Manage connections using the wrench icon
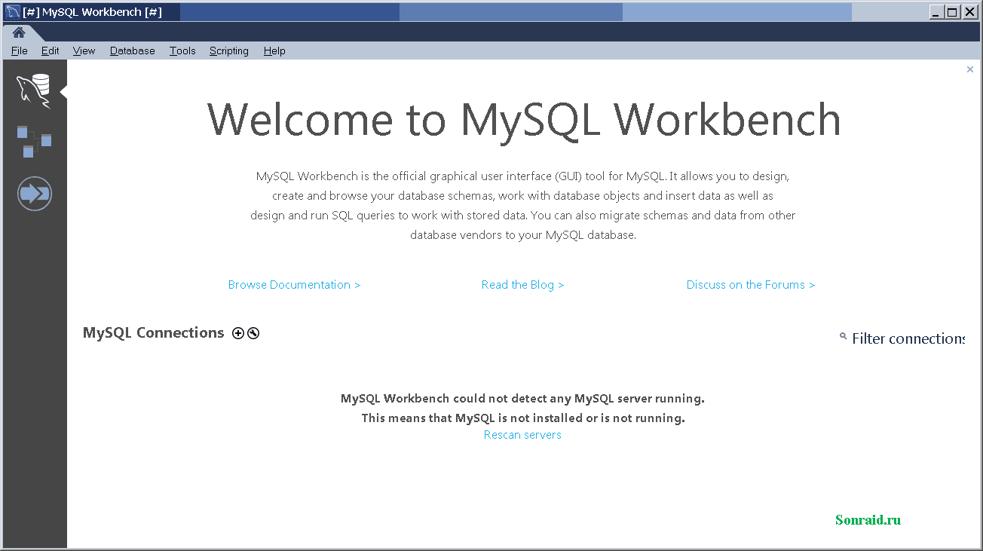This screenshot has width=983, height=551. pyautogui.click(x=253, y=332)
